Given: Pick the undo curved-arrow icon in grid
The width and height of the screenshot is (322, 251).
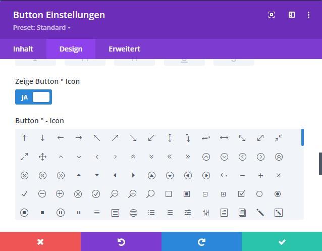Looking at the screenshot, I should coord(224,176).
